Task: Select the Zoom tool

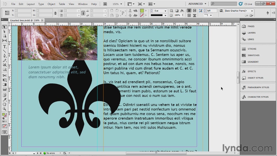Action: point(4,109)
